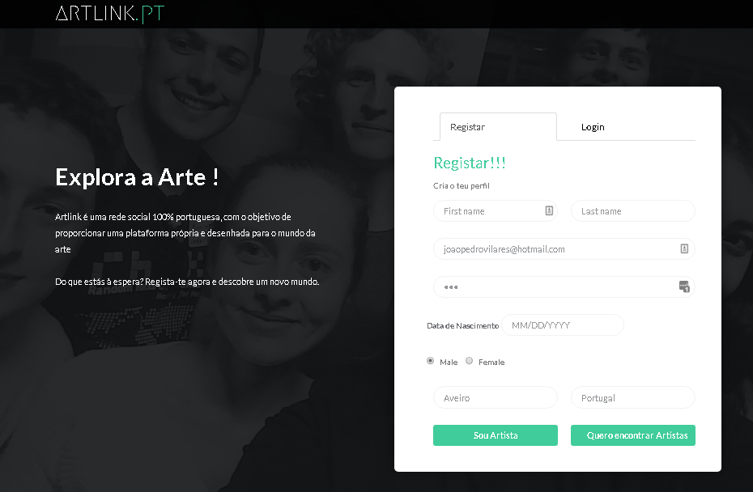This screenshot has height=492, width=753.
Task: Click into the password field
Action: click(x=564, y=286)
